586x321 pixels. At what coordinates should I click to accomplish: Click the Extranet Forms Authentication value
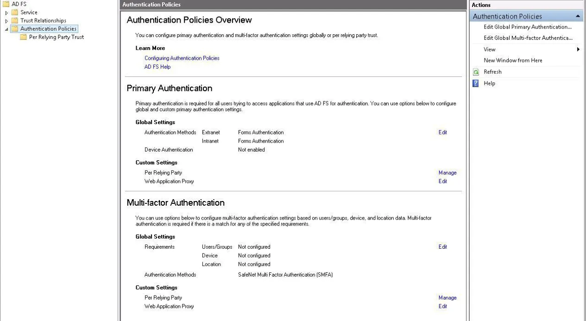pos(261,132)
